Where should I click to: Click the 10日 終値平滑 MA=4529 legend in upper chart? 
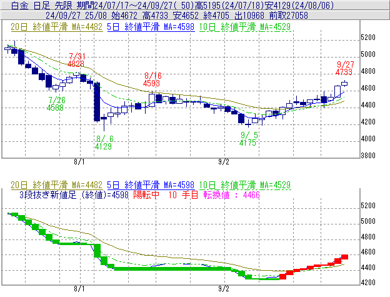tap(245, 27)
